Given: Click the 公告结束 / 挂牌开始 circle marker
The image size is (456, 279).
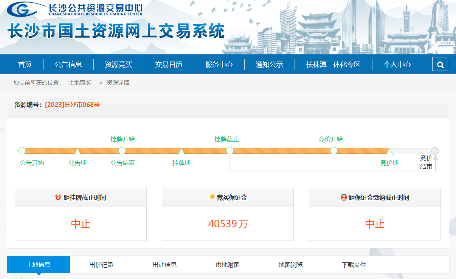Looking at the screenshot, I should 122,151.
